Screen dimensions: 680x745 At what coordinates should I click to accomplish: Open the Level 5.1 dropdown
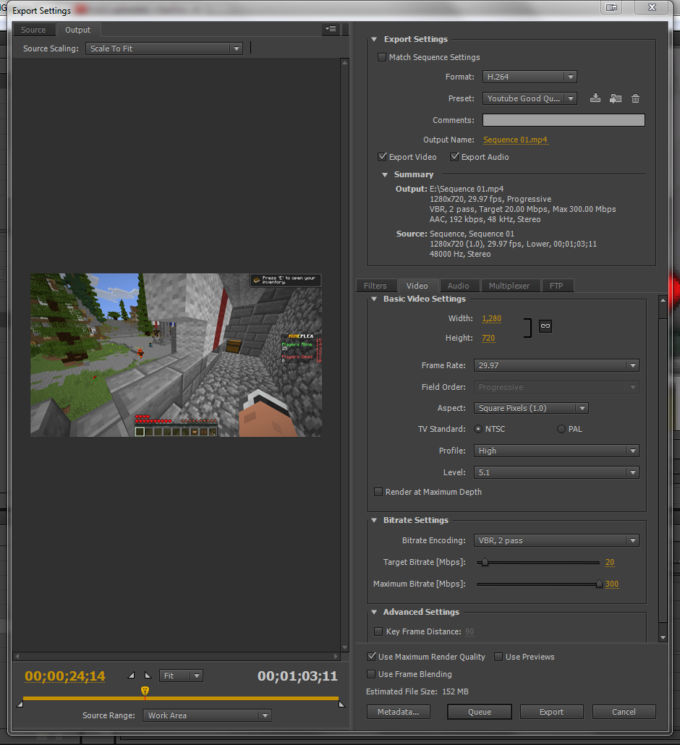click(556, 472)
